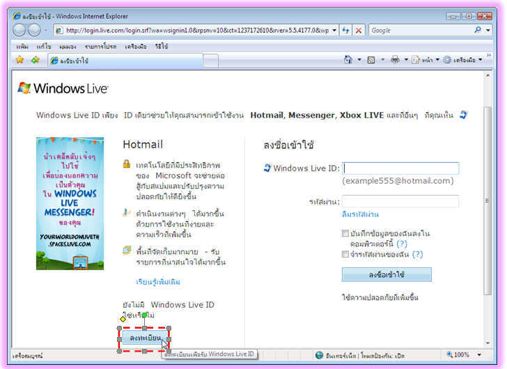
Task: Check the remember my password checkbox
Action: [345, 254]
